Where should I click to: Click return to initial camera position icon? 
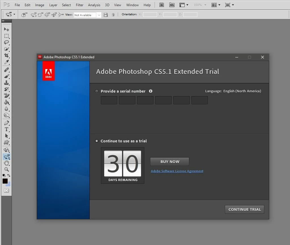24,15
